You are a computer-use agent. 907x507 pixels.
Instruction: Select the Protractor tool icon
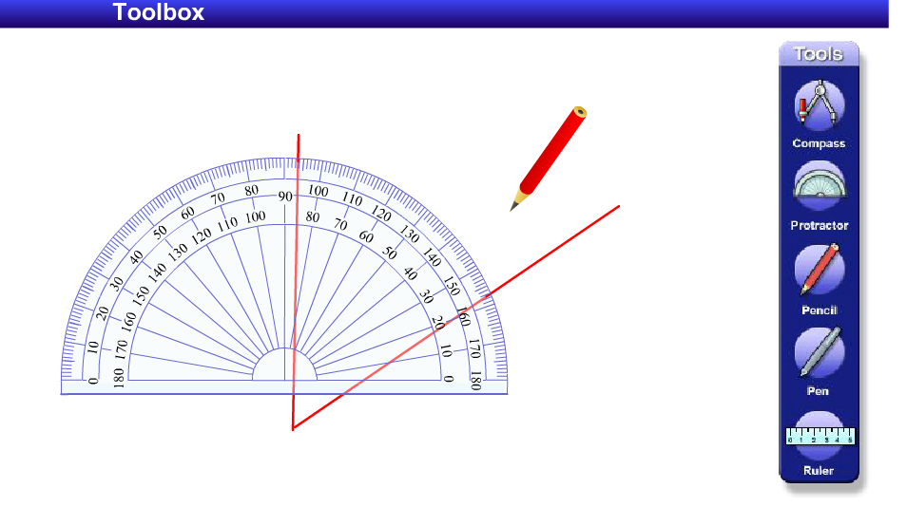click(x=820, y=185)
